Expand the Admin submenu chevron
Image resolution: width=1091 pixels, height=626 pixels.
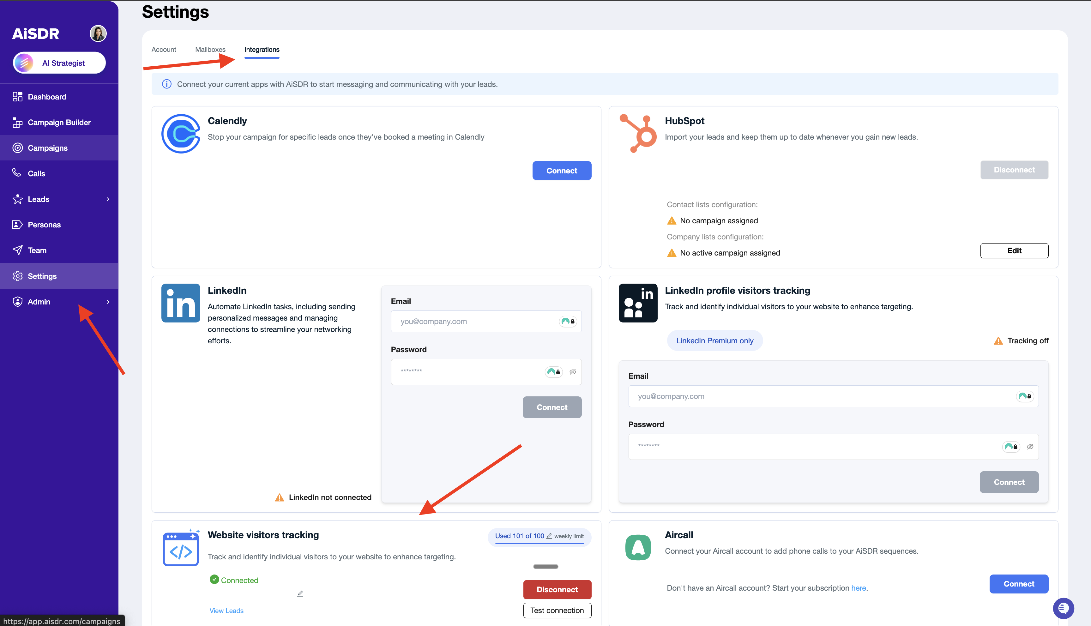[108, 302]
